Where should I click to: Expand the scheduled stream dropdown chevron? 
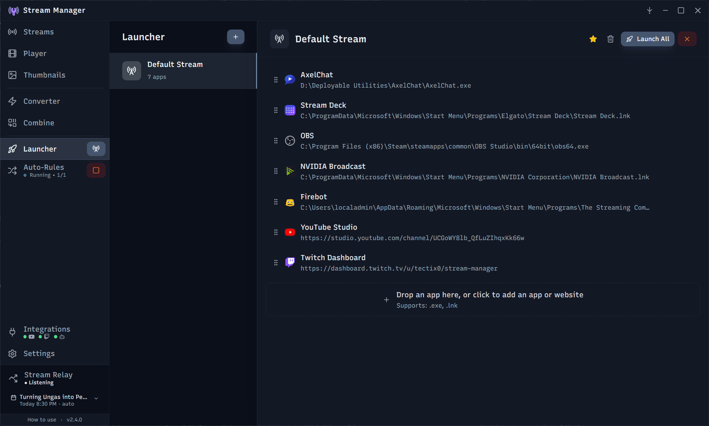(96, 398)
